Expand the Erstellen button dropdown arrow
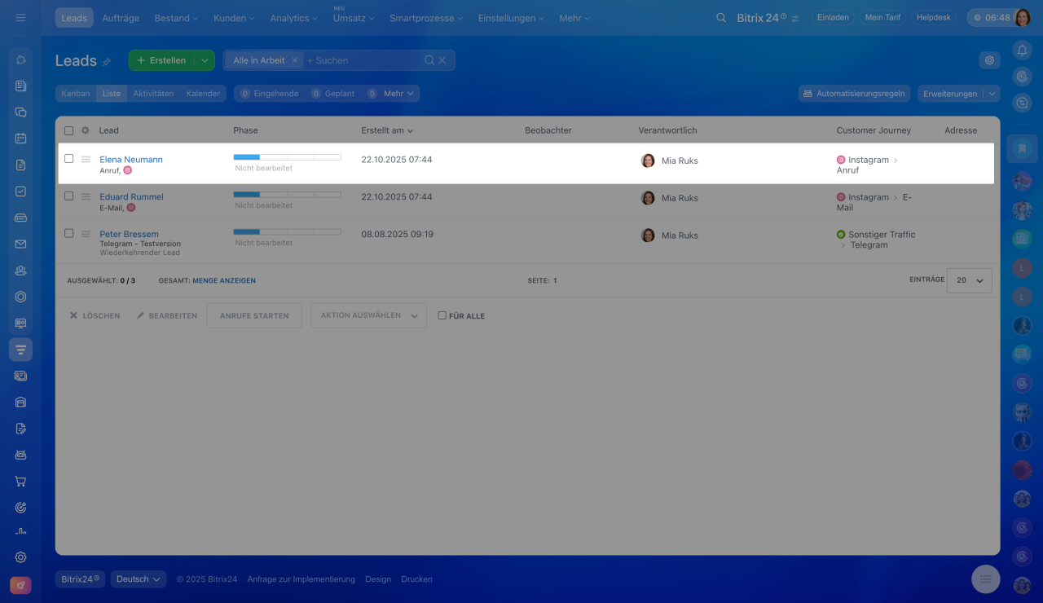The height and width of the screenshot is (603, 1043). pyautogui.click(x=205, y=60)
